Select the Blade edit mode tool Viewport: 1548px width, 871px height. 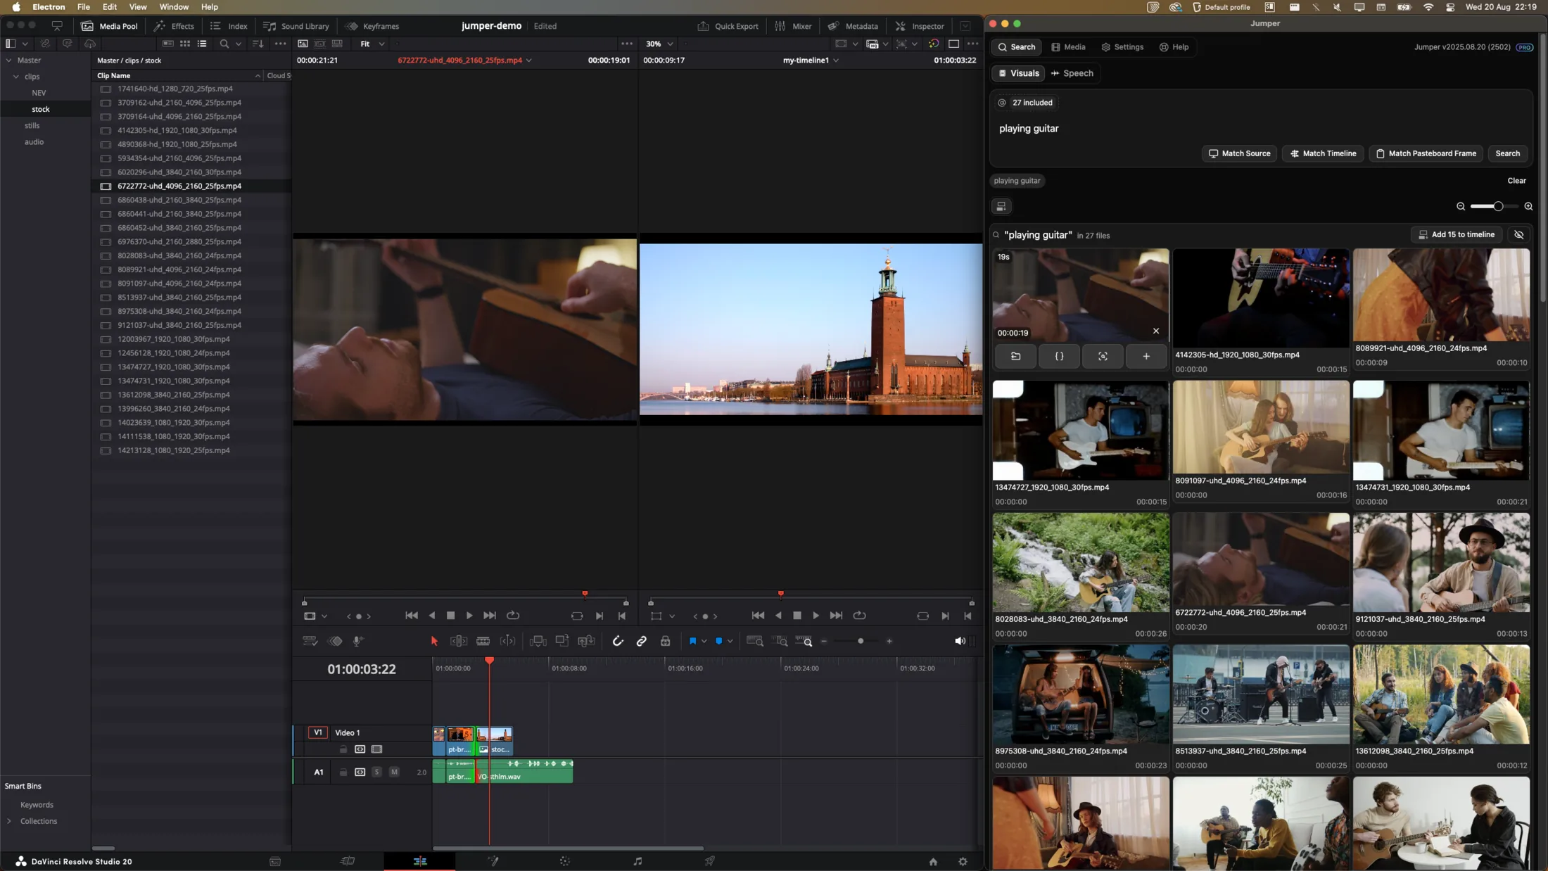point(483,641)
